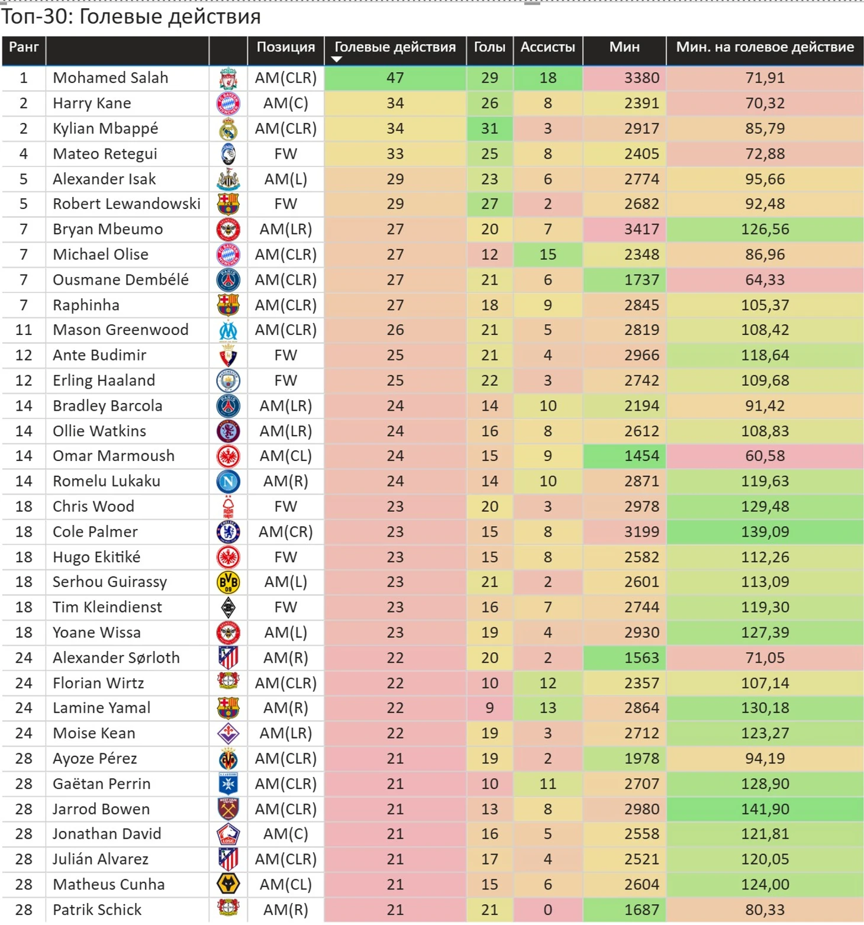Click green 47 cell for Mohamed Salah
This screenshot has height=925, width=864.
click(395, 78)
